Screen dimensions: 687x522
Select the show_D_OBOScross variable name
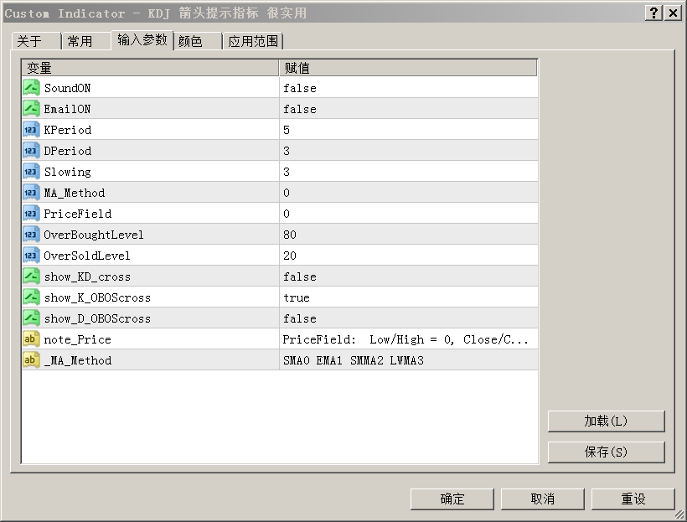97,319
